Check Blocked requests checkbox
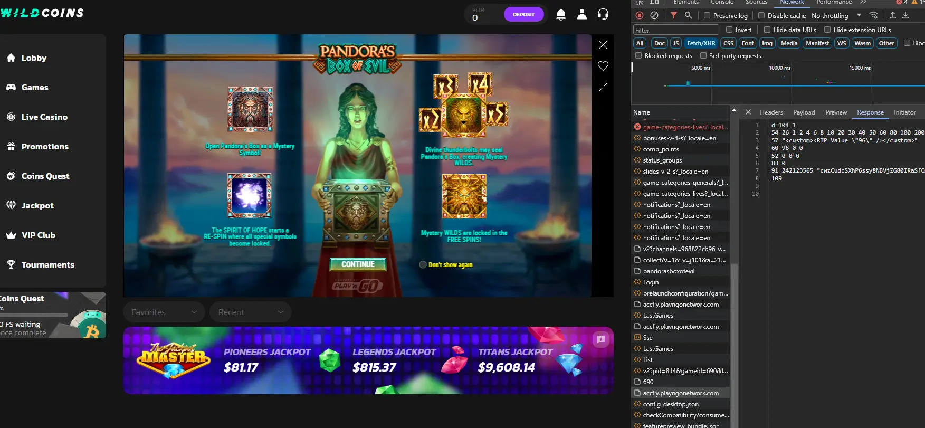Screen dimensions: 925x428 click(x=638, y=55)
